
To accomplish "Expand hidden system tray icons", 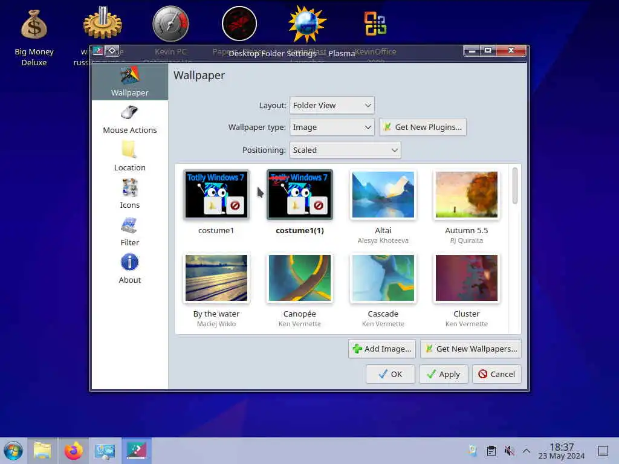I will tap(527, 451).
